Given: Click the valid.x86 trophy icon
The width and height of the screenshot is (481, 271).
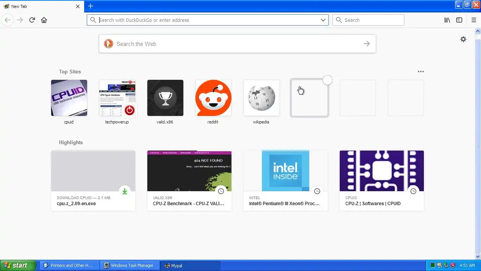Looking at the screenshot, I should (x=165, y=98).
